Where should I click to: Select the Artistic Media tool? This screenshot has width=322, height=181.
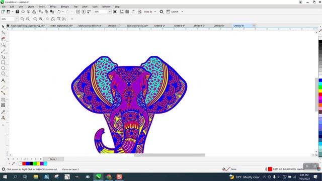click(x=3, y=57)
